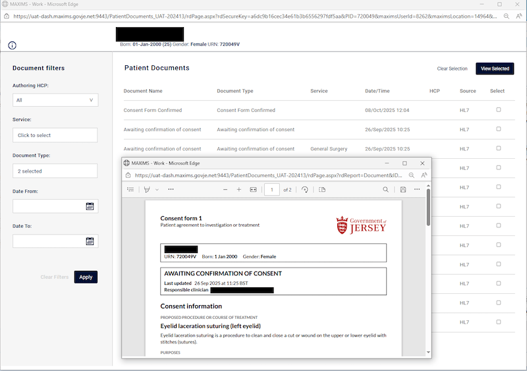Viewport: 527px width, 371px height.
Task: Click the PDF page number field
Action: pyautogui.click(x=272, y=190)
